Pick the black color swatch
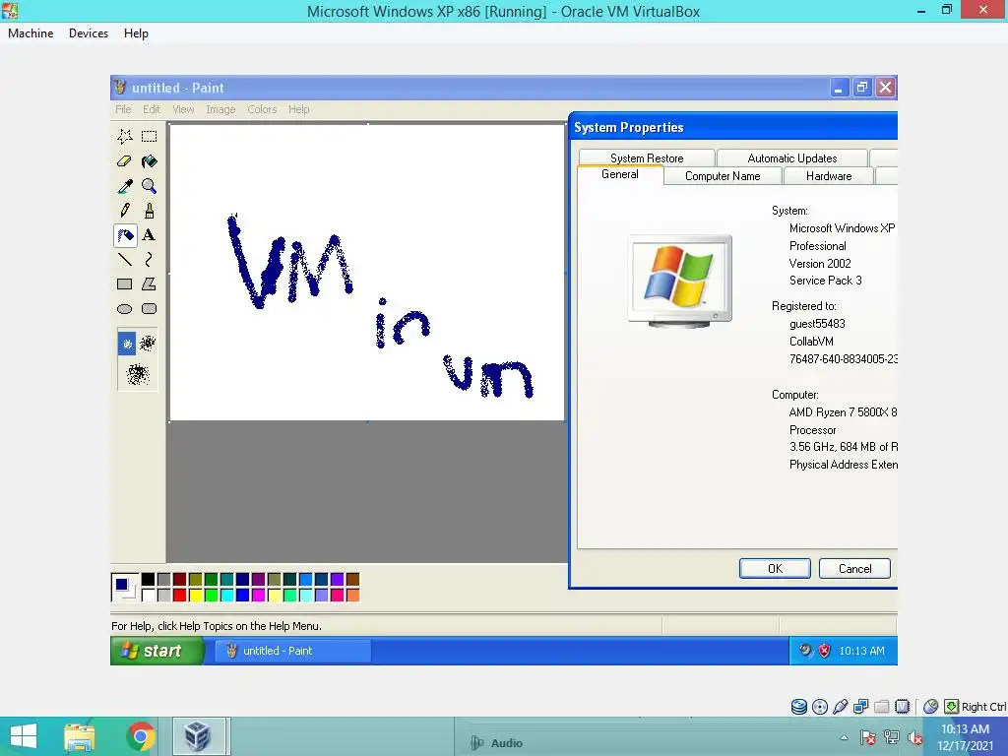Screen dimensions: 1008x756 pos(148,579)
